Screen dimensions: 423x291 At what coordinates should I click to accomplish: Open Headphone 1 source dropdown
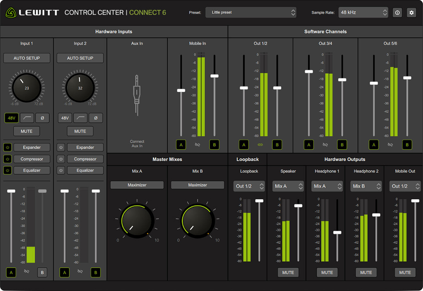tap(327, 186)
